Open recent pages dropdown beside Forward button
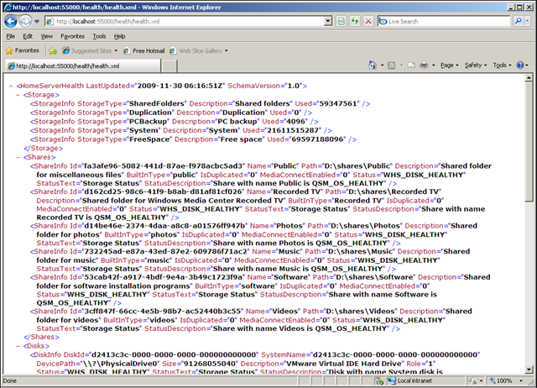 [x=37, y=21]
